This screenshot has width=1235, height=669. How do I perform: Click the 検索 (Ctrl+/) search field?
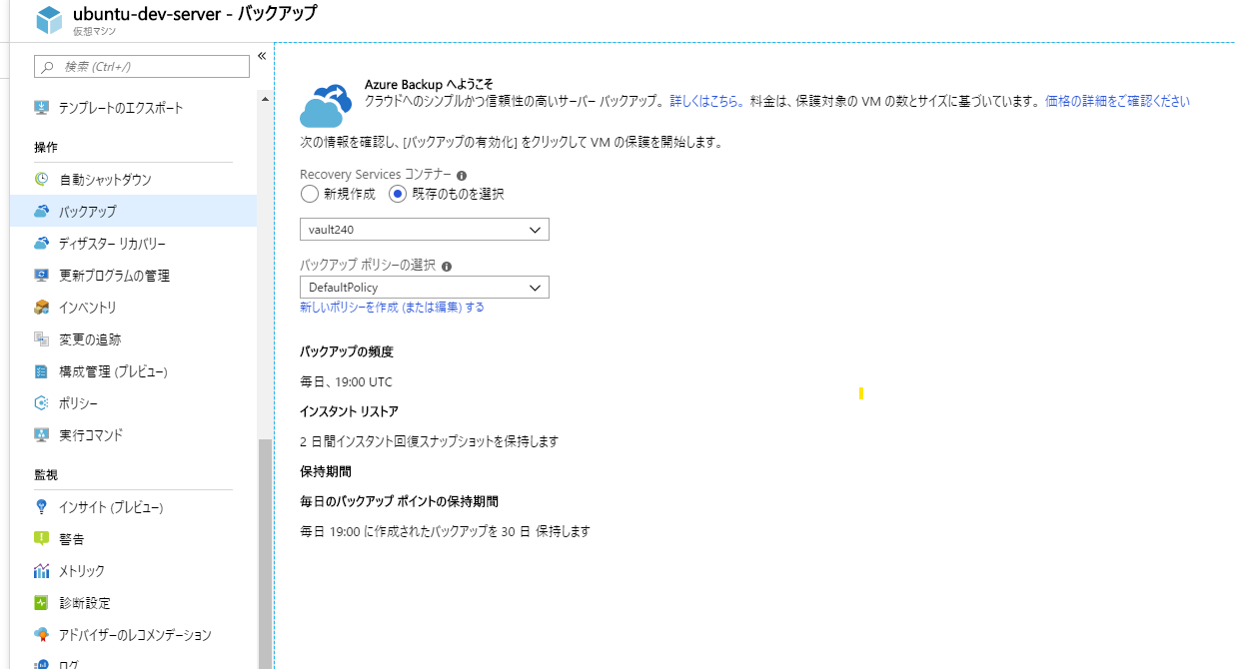(x=141, y=66)
